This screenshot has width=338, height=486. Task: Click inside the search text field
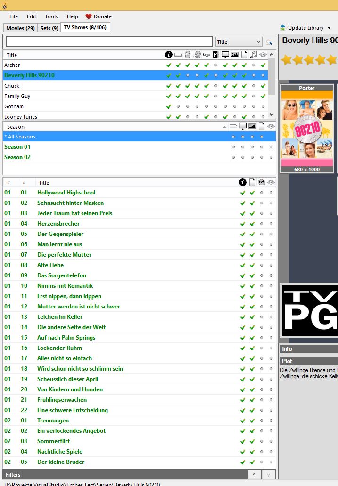[109, 41]
